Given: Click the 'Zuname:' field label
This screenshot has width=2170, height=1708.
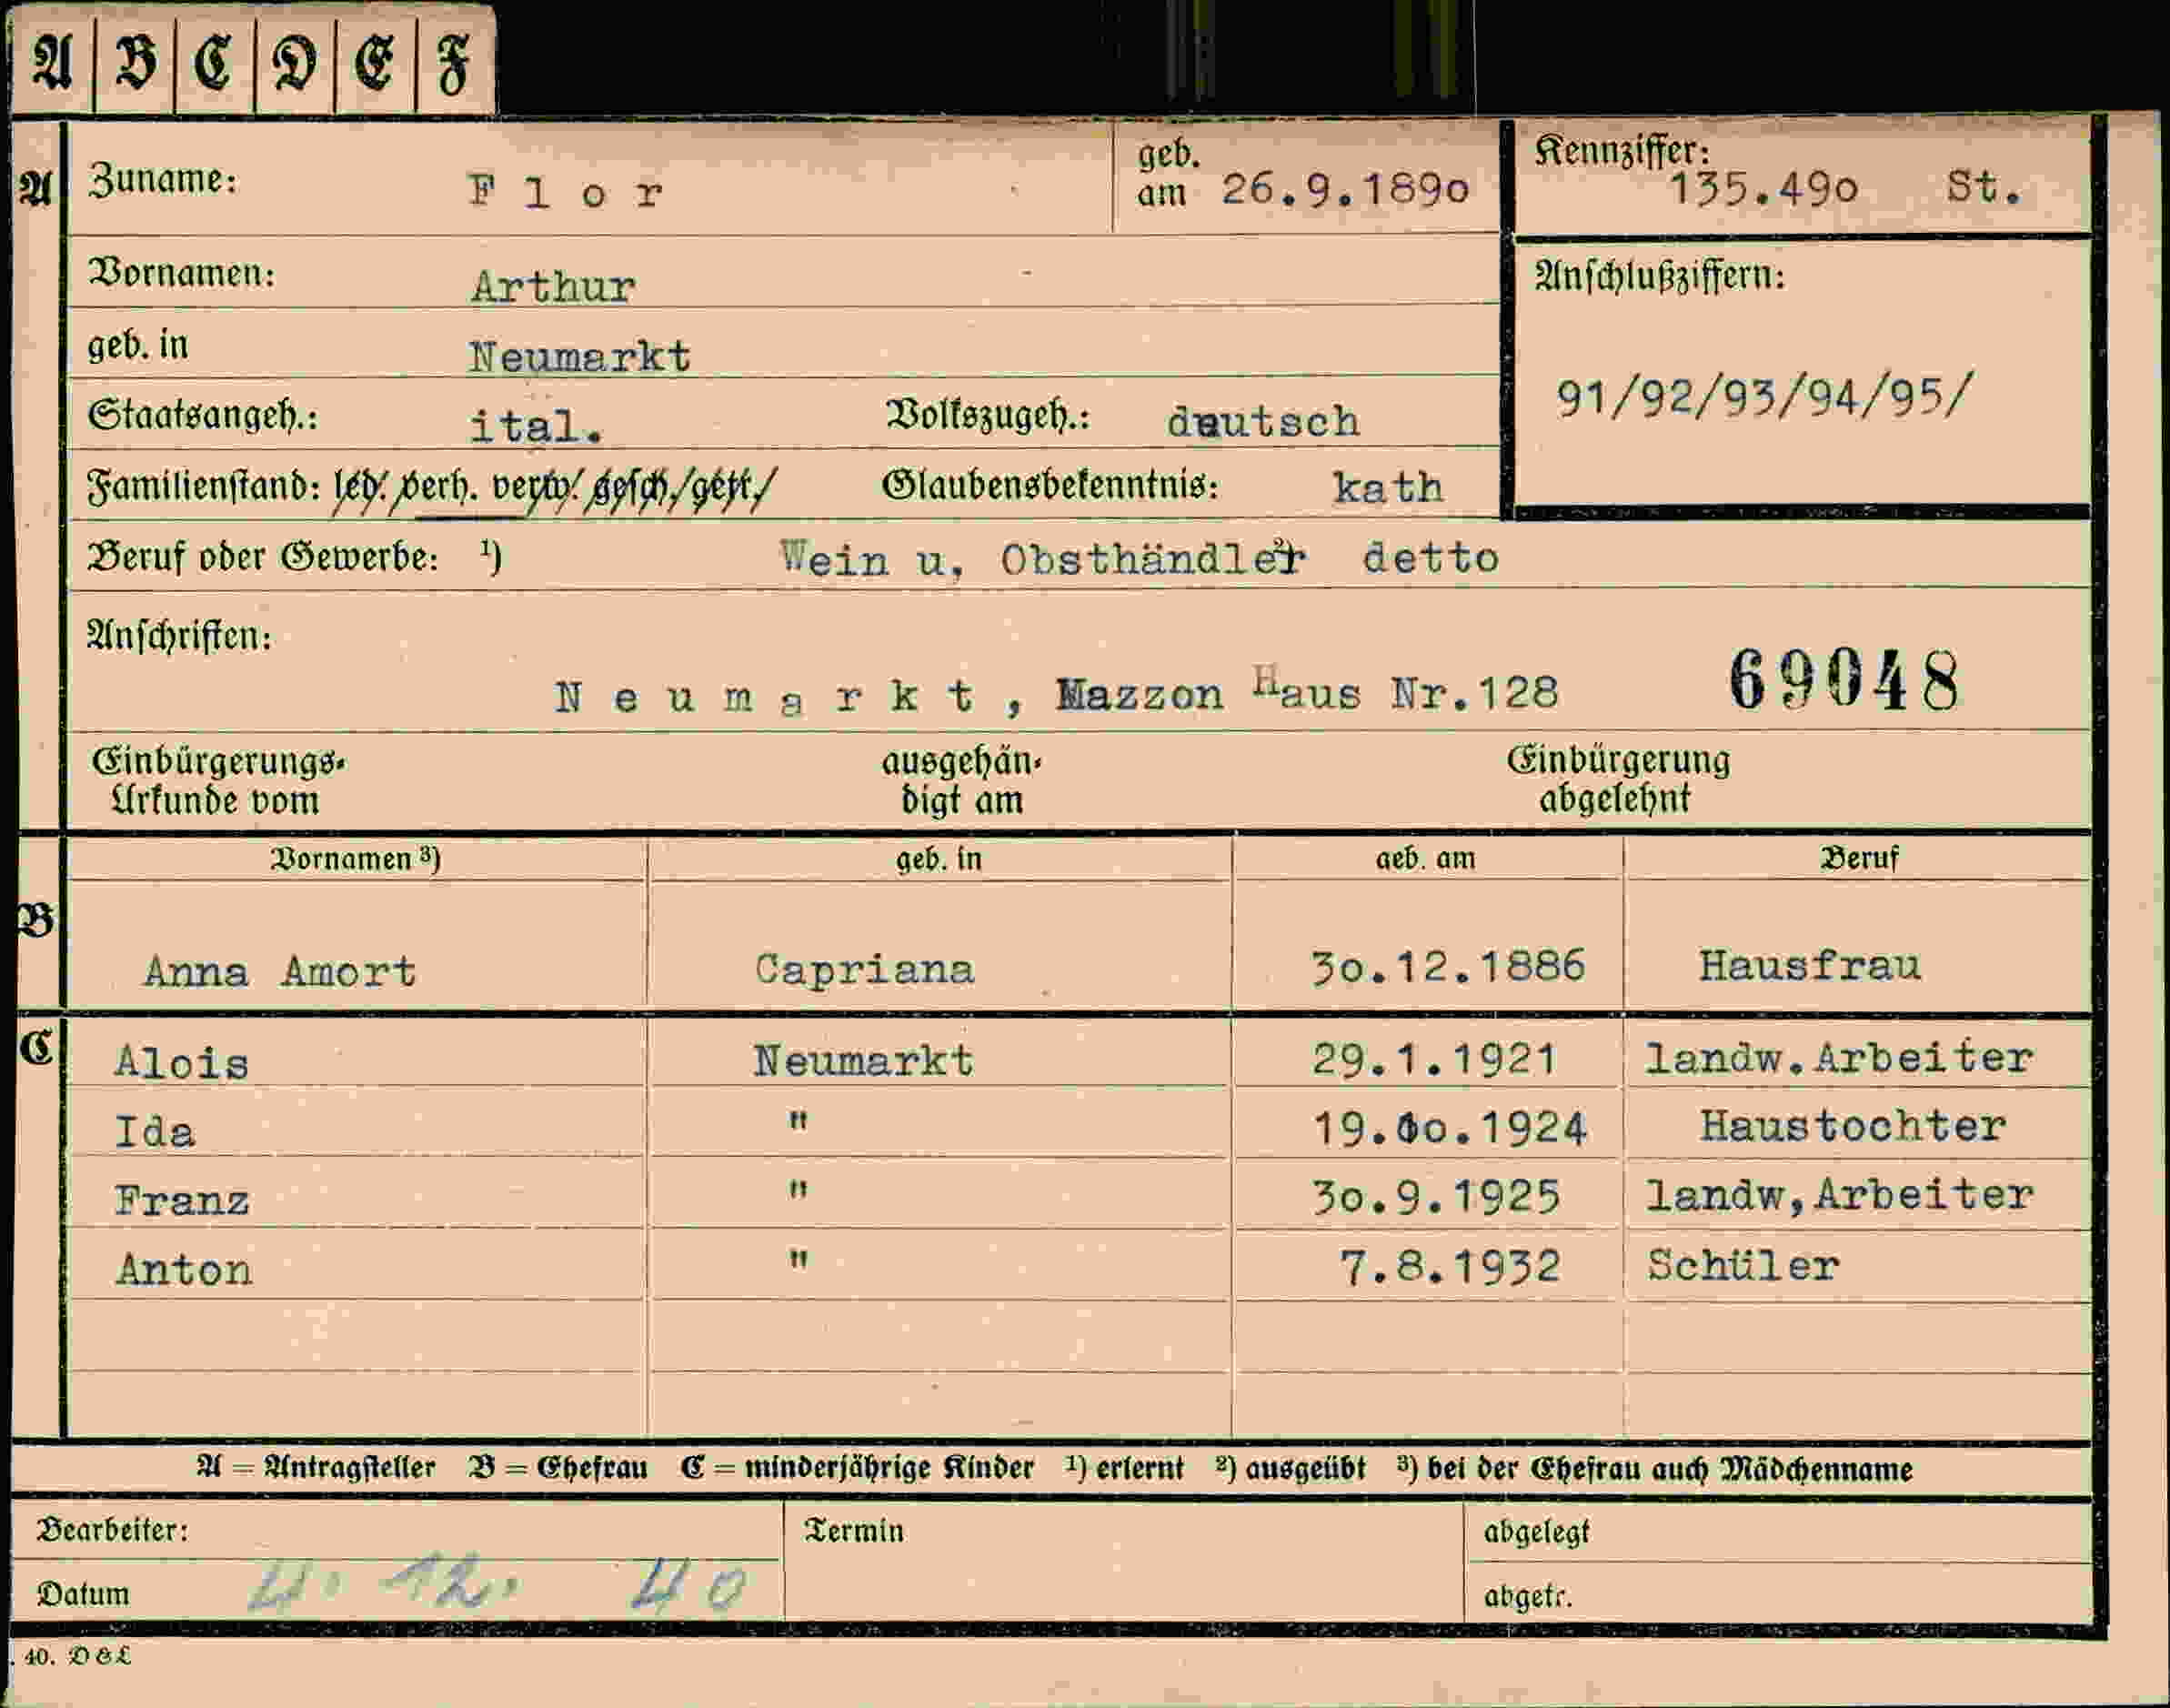Looking at the screenshot, I should click(x=163, y=180).
